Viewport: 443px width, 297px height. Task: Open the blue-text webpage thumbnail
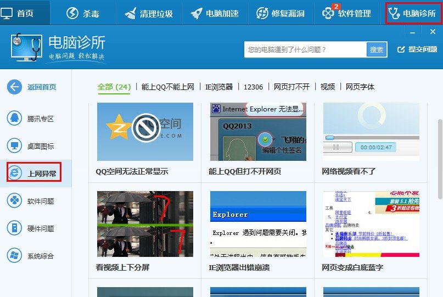(371, 224)
